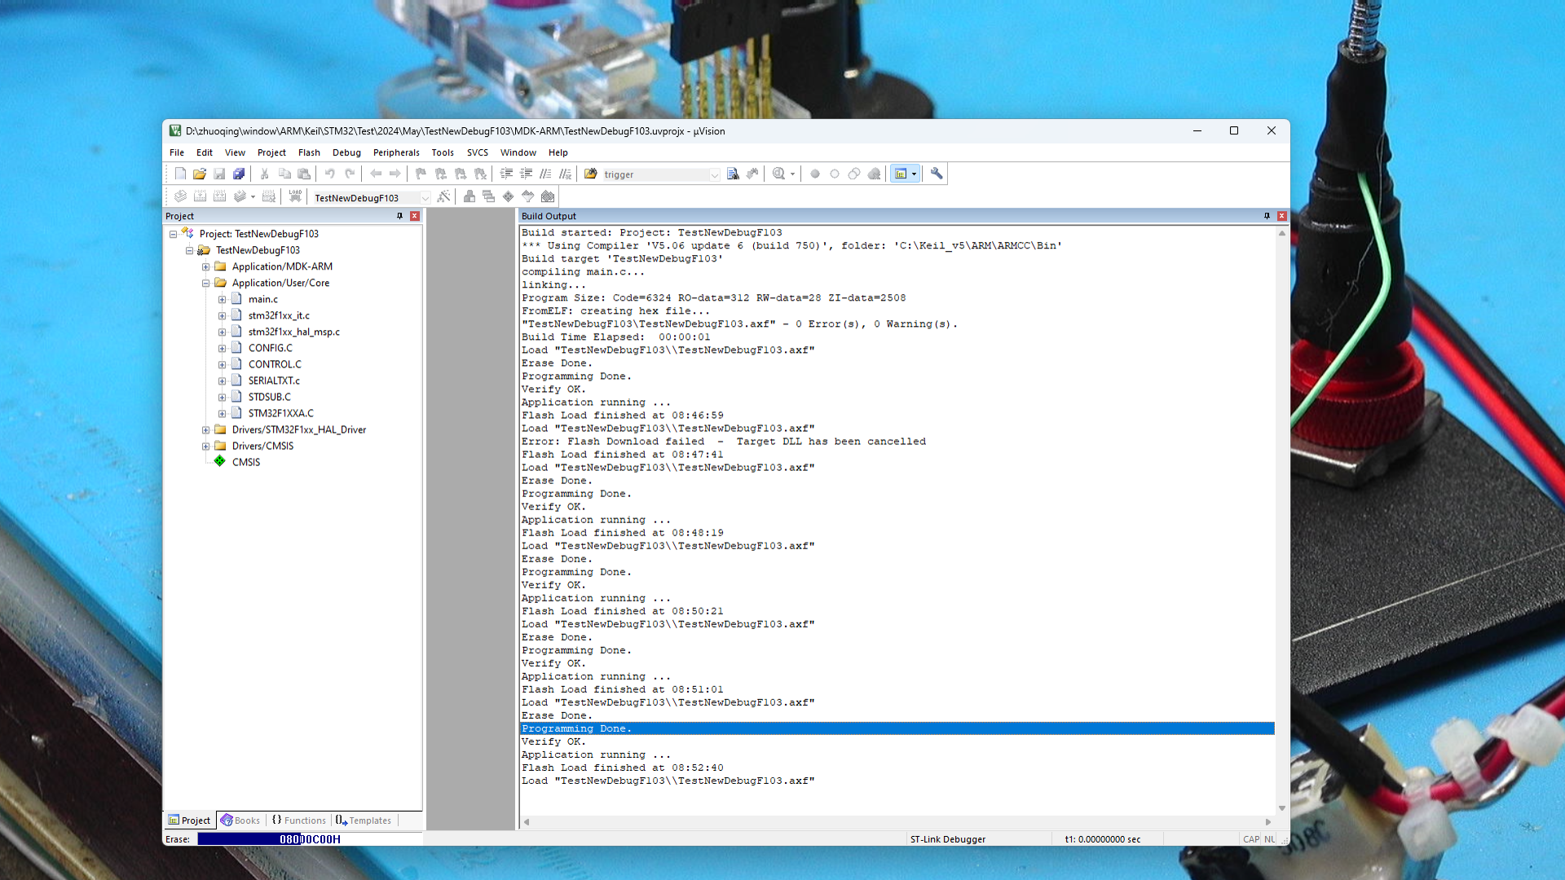Click the Rebuild all target files icon
1565x880 pixels.
coord(220,196)
